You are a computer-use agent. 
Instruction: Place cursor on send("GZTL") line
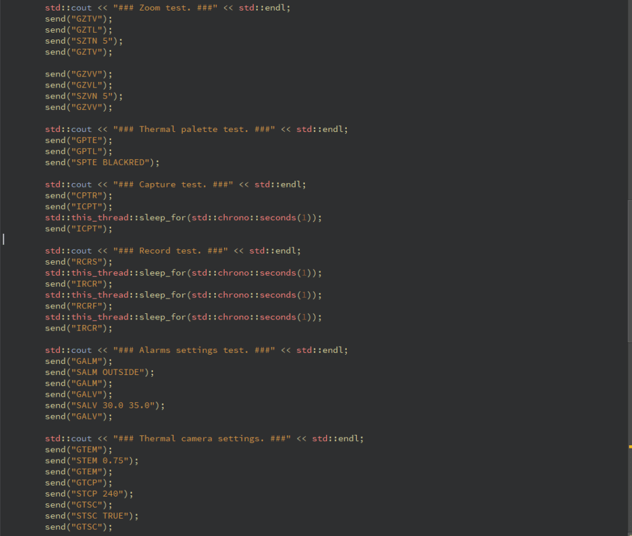78,30
